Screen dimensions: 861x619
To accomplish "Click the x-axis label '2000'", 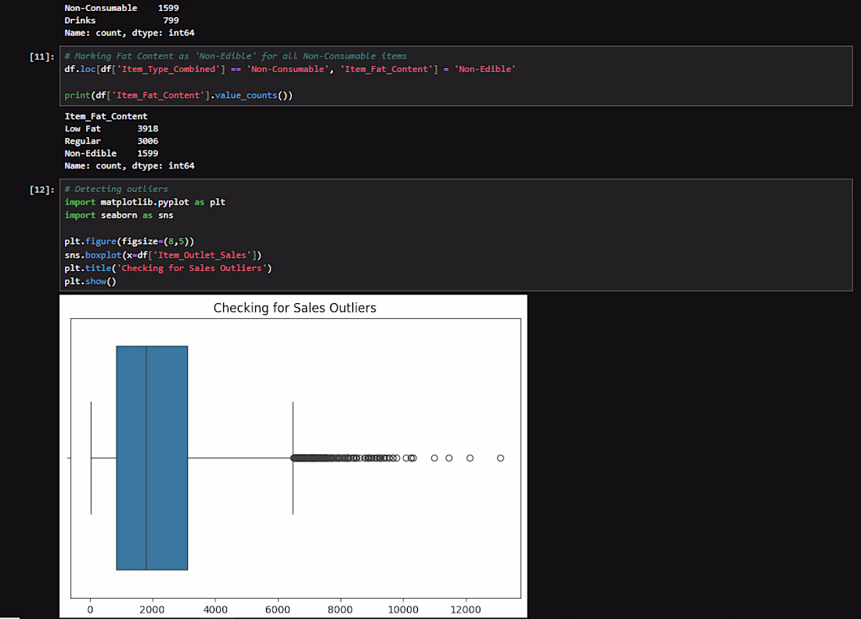I will 152,610.
